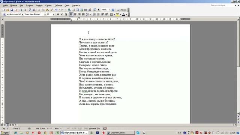Expand the line spacing options arrow

[x=90, y=14]
